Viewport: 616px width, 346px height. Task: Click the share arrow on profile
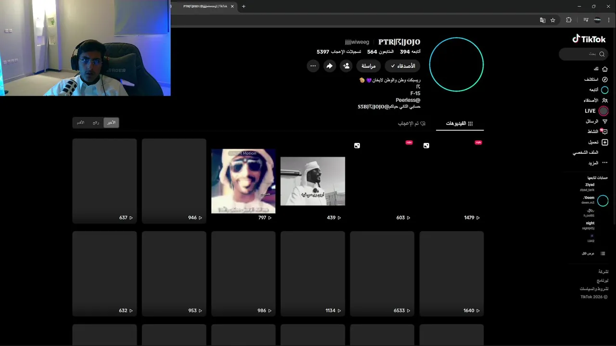pos(330,66)
